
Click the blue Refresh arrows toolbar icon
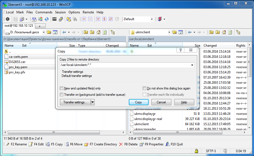(x=47, y=19)
